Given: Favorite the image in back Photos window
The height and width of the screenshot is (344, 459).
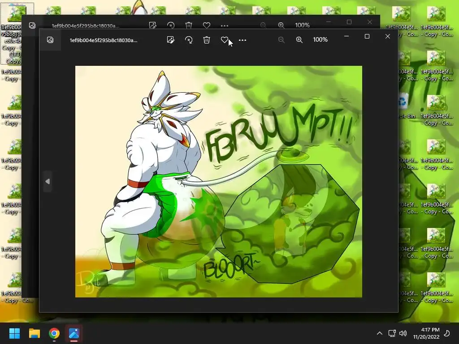Looking at the screenshot, I should pyautogui.click(x=207, y=26).
